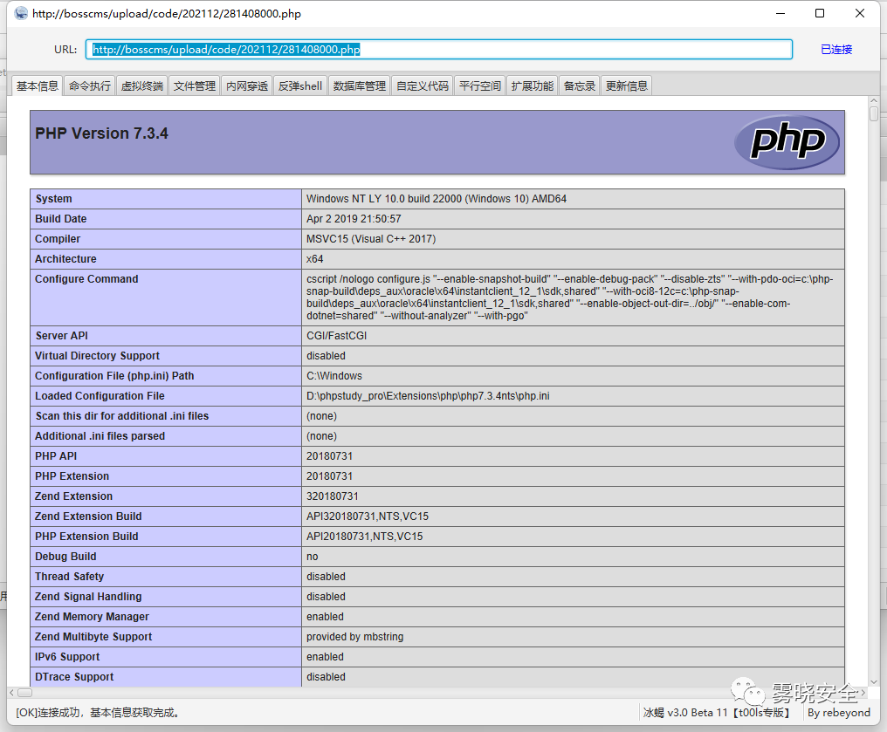
Task: Click 'Additional .ini files parsed' label
Action: tap(100, 436)
